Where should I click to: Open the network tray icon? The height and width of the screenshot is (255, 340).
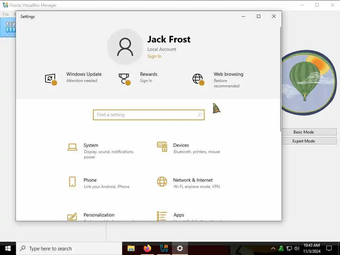click(289, 248)
